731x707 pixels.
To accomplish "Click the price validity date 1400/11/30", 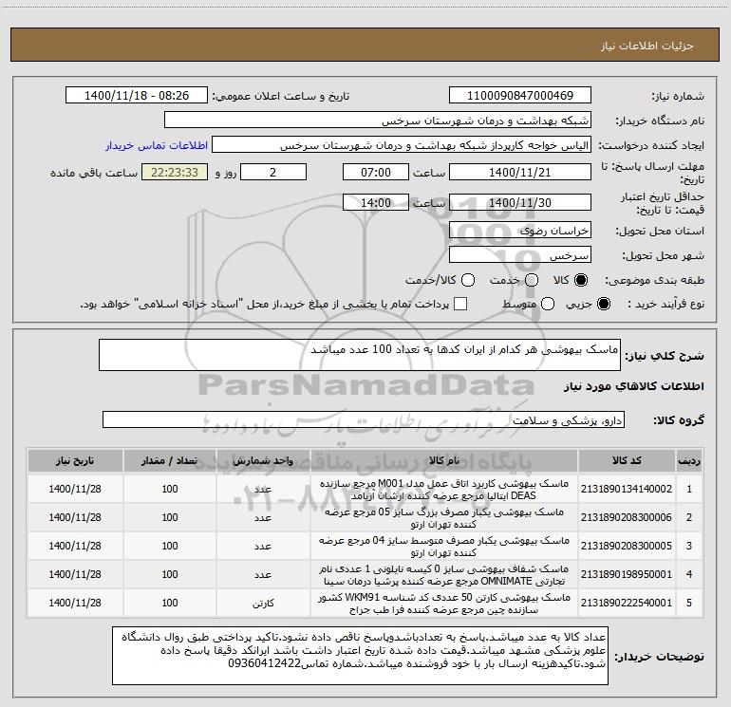I will [520, 203].
